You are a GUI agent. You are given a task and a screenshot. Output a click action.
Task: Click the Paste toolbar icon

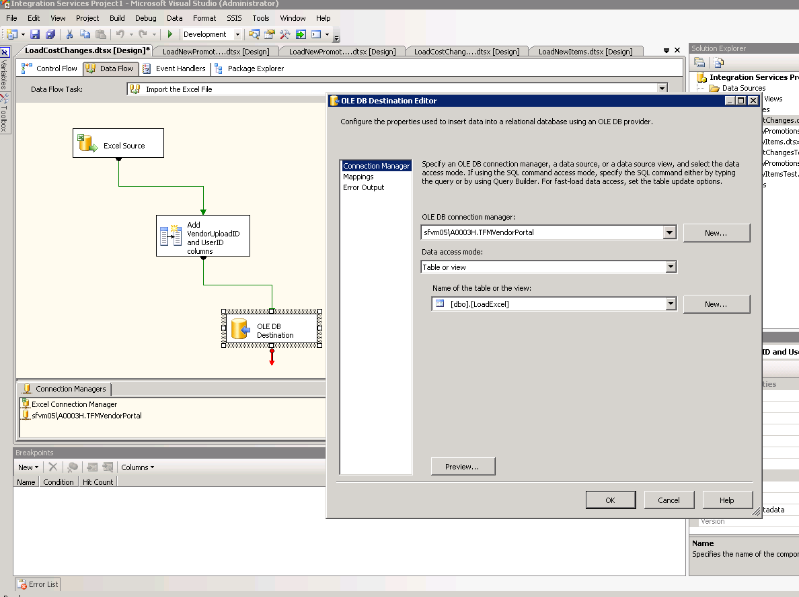[100, 34]
